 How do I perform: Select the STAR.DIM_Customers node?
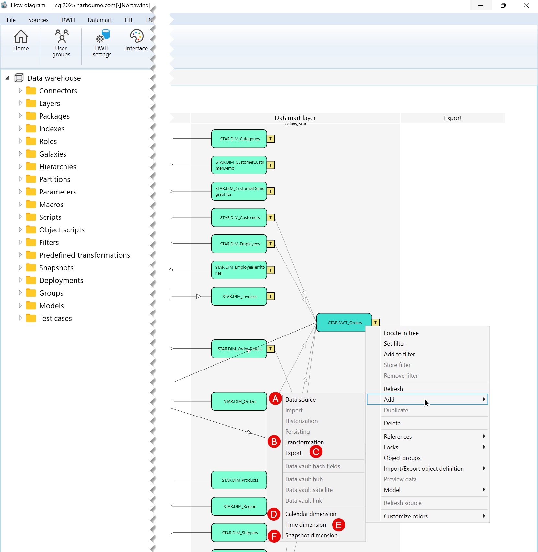point(239,217)
